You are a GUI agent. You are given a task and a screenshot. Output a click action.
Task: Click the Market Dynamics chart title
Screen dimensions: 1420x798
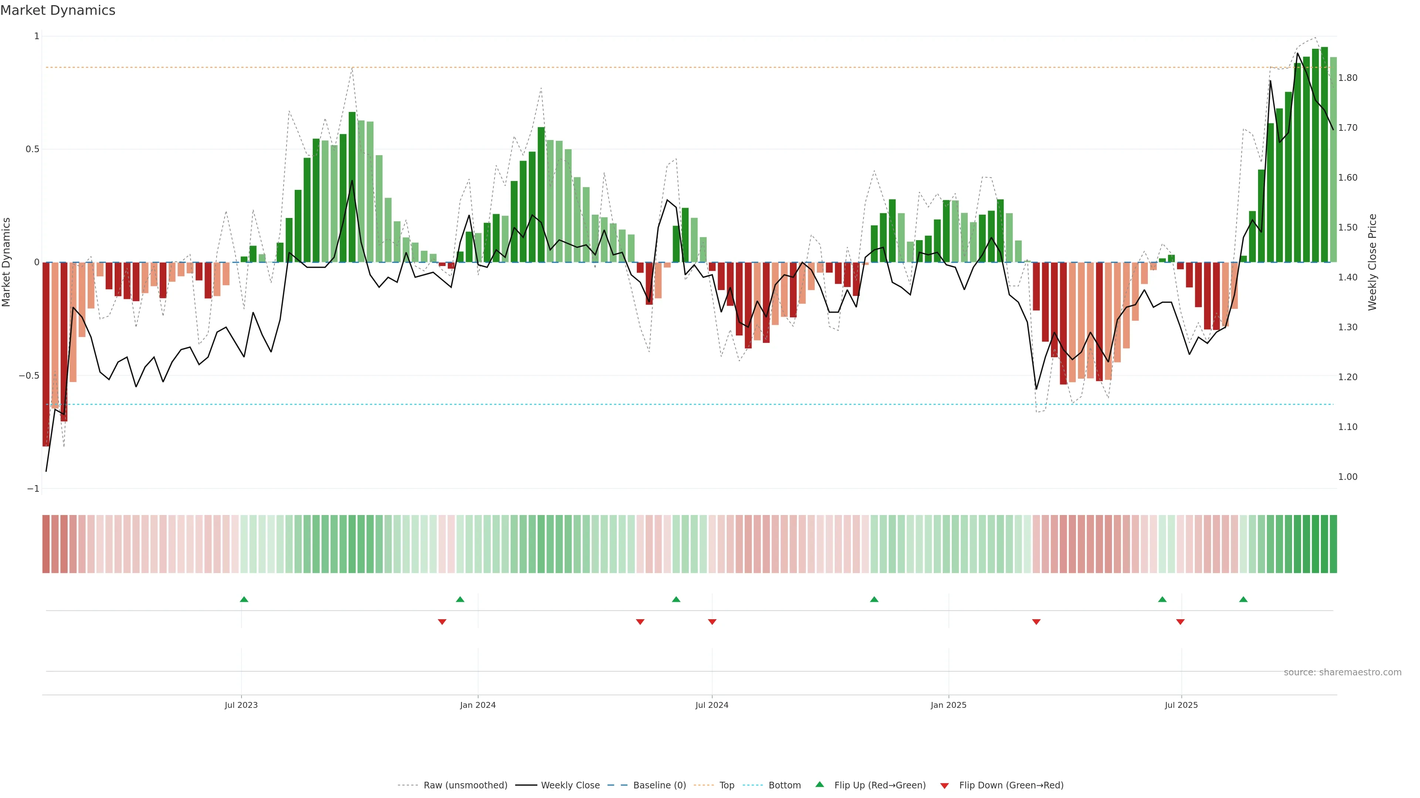point(58,10)
